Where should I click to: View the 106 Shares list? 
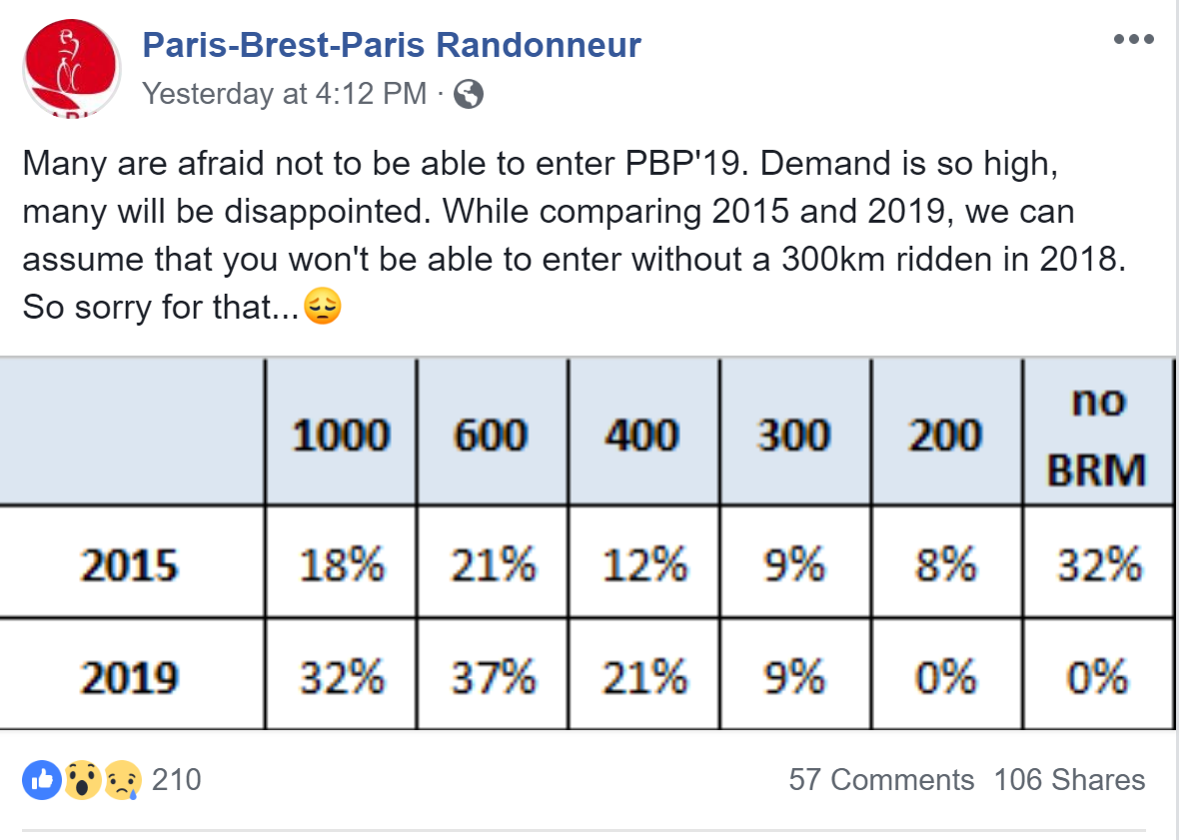click(x=1069, y=780)
